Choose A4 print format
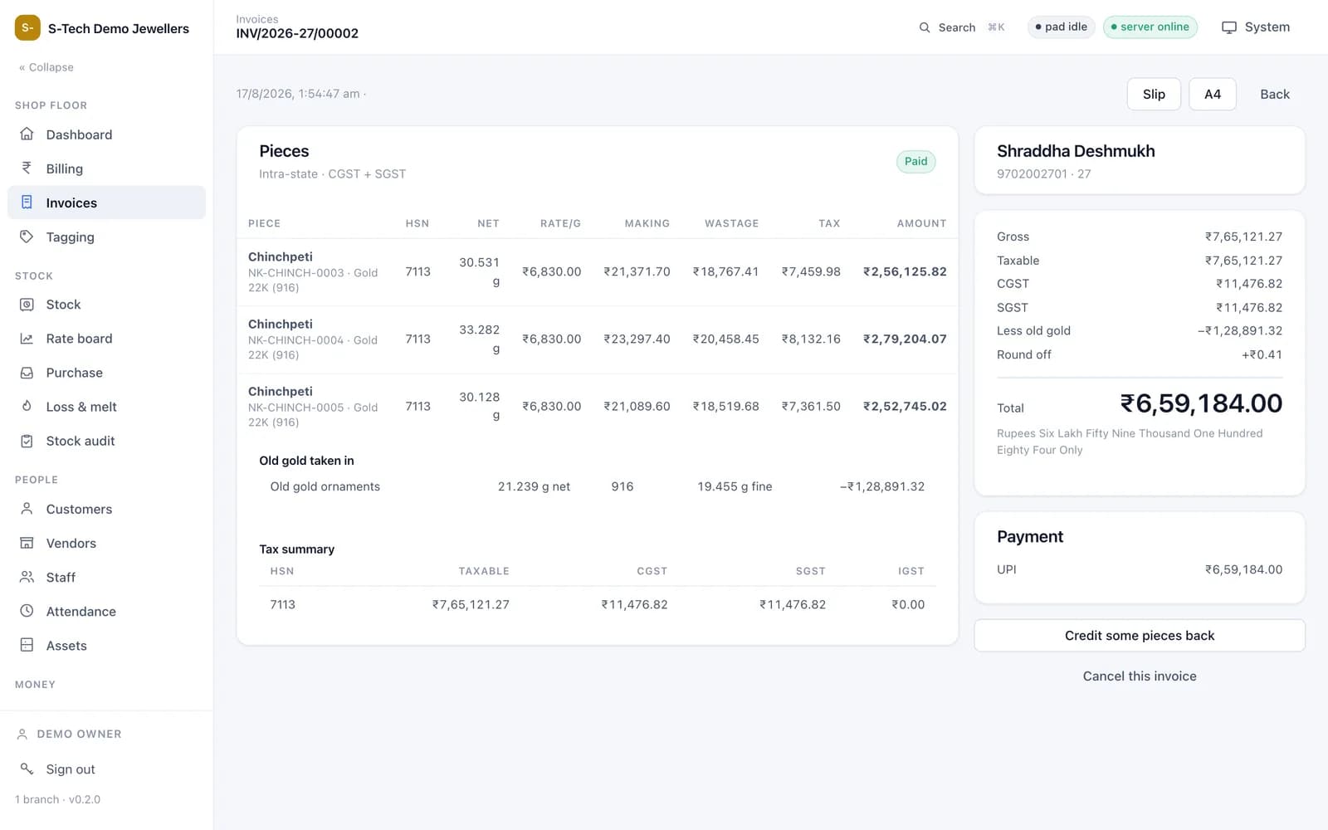 point(1213,95)
